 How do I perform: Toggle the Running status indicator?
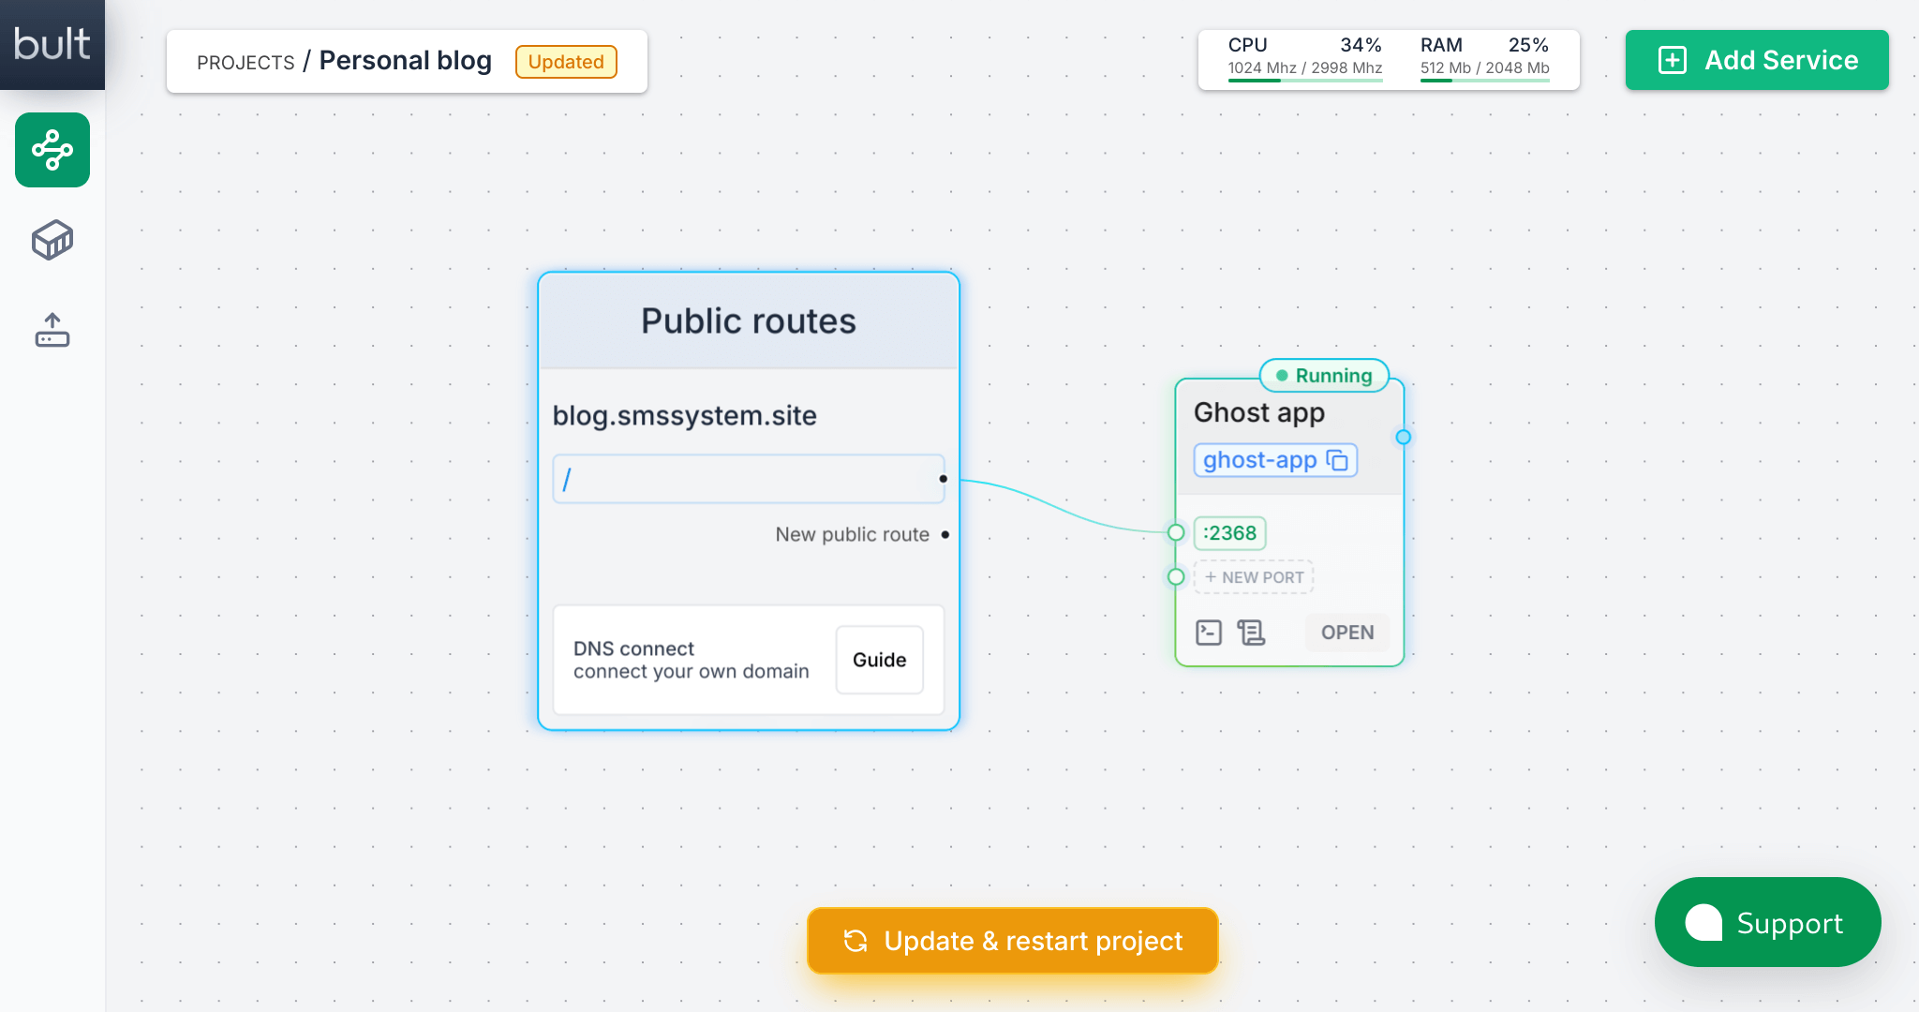[1325, 376]
